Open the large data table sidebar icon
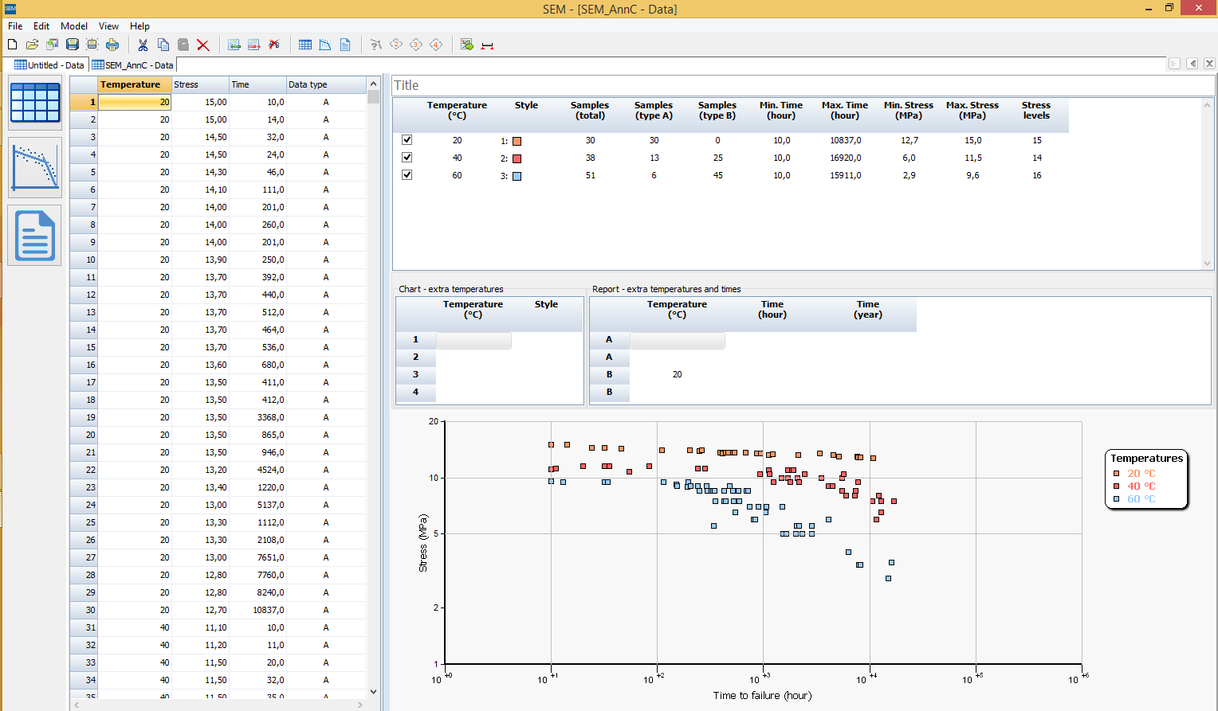1218x711 pixels. coord(35,103)
